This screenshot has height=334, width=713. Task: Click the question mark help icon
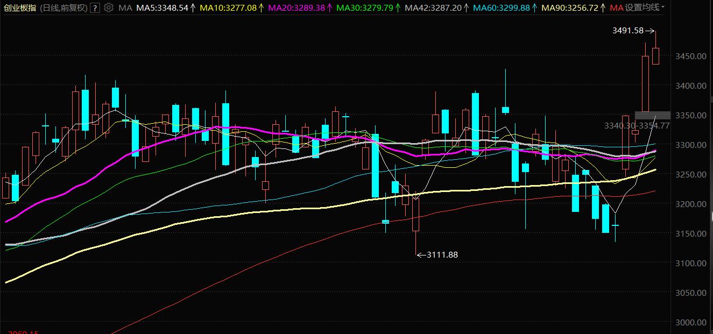[95, 8]
